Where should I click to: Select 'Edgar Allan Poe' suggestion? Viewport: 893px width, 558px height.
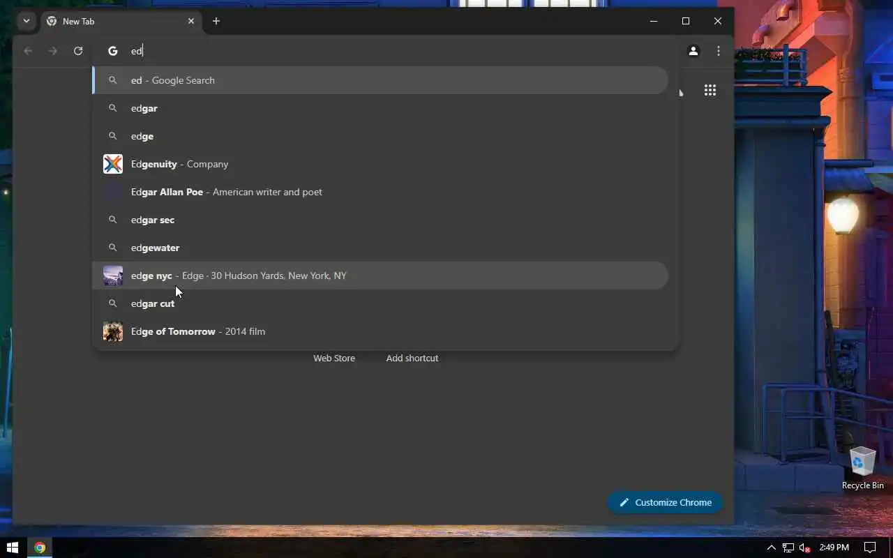coord(380,192)
